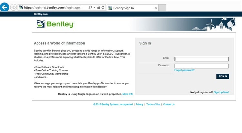The height and width of the screenshot is (133, 242).
Task: Click the site favicon in address bar
Action: coord(21,7)
